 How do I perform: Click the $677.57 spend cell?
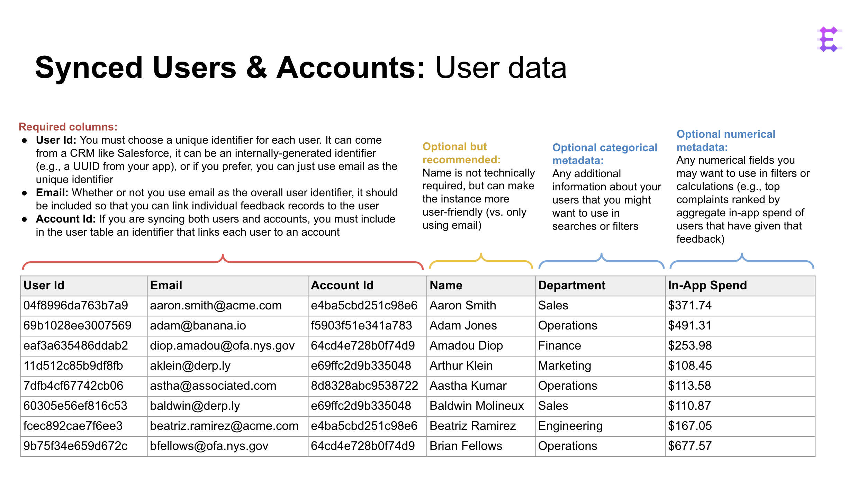click(x=740, y=446)
